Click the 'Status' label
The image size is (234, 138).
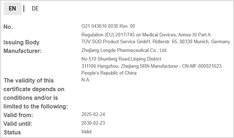(12, 133)
